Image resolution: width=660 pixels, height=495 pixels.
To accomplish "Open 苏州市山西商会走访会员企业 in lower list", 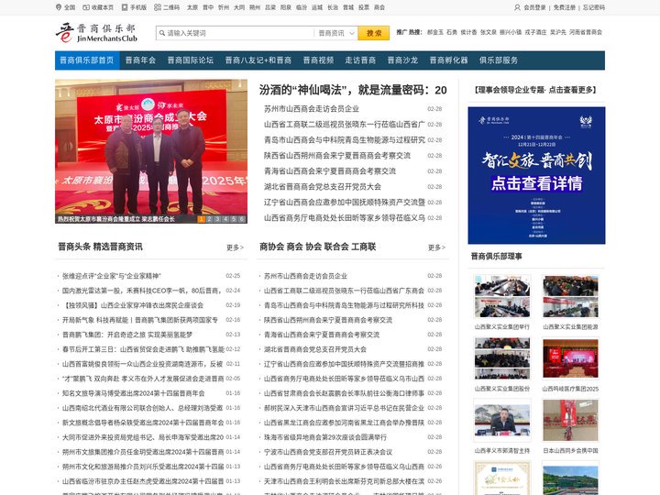I will 305,276.
